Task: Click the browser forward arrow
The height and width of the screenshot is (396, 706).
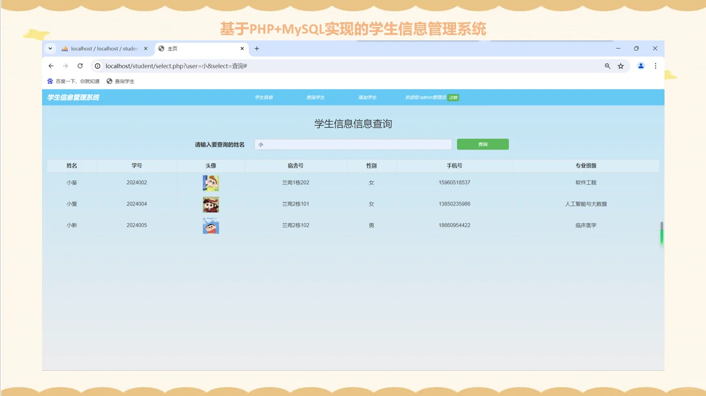Action: click(65, 66)
